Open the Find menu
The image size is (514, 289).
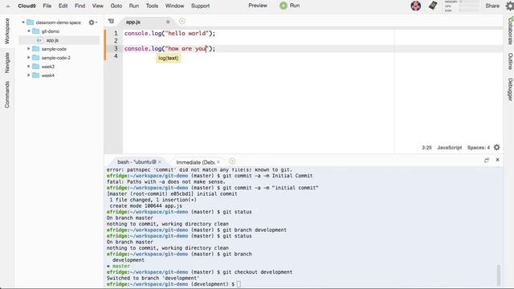click(x=80, y=6)
